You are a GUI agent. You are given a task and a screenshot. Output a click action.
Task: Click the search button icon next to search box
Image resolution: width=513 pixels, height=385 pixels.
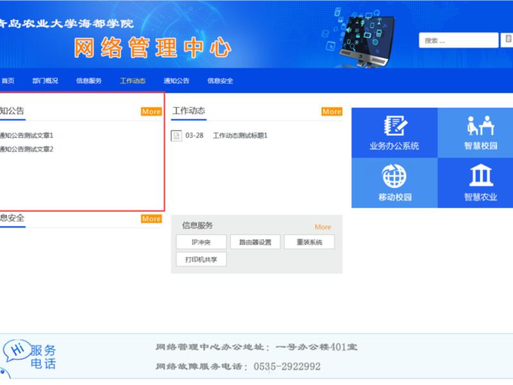(507, 40)
